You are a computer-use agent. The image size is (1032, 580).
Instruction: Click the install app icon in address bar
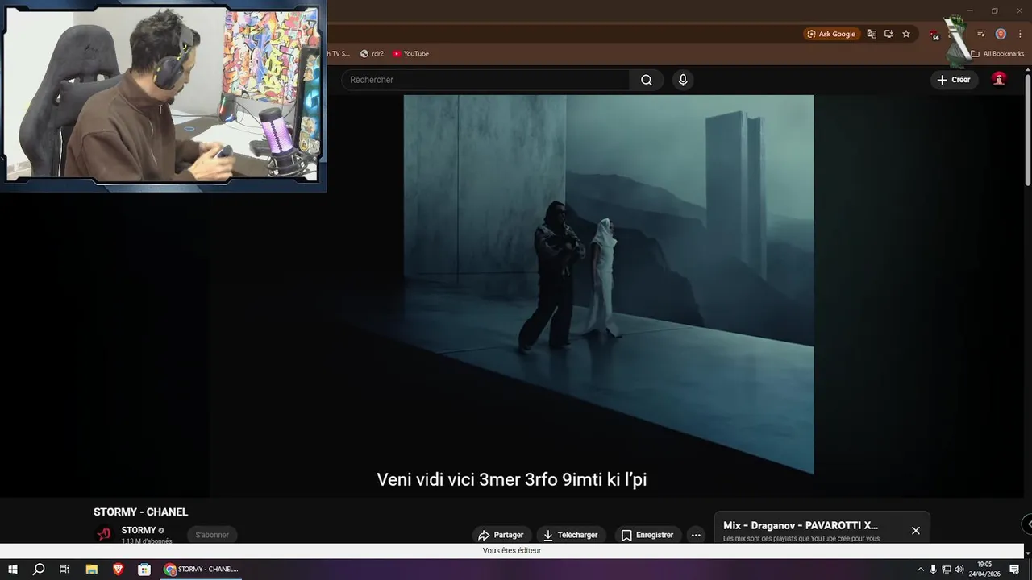click(888, 34)
